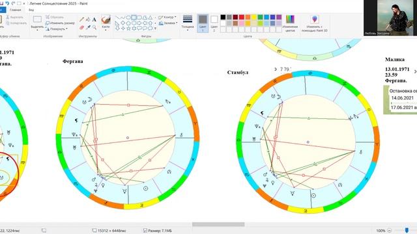Switch to the Главная tab

point(15,10)
